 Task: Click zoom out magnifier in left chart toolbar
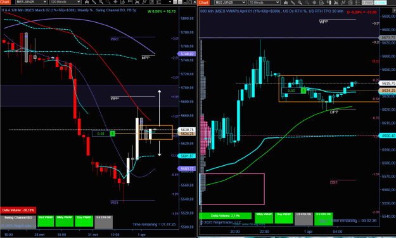[108, 2]
